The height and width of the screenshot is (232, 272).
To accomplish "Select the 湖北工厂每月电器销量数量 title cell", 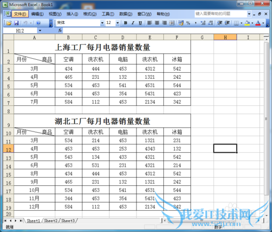I will [102, 121].
